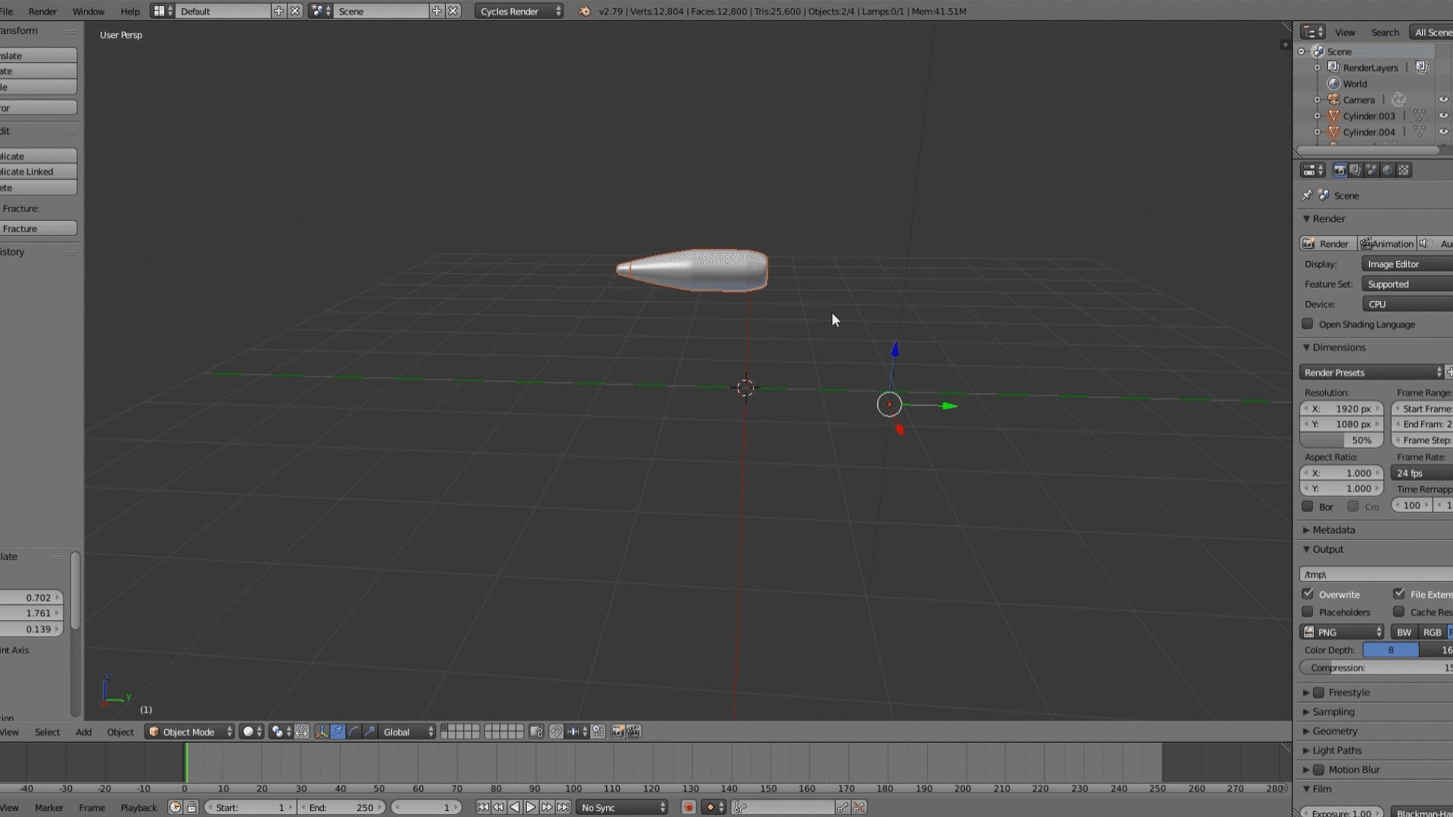Click the OpenGL render image camera icon
Screen dimensions: 1453x817
pyautogui.click(x=618, y=732)
